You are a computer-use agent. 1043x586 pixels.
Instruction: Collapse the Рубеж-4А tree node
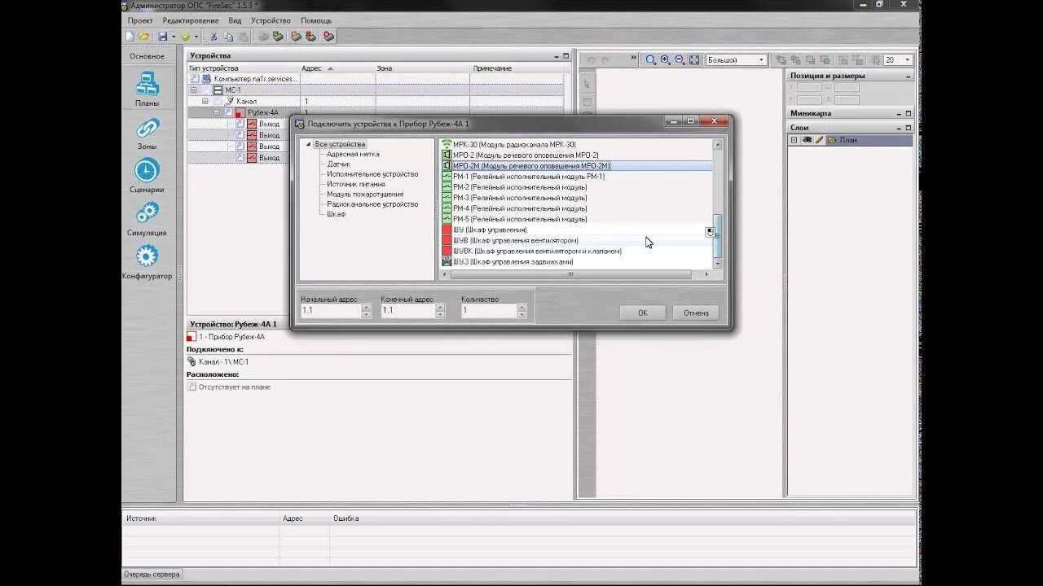click(x=216, y=112)
